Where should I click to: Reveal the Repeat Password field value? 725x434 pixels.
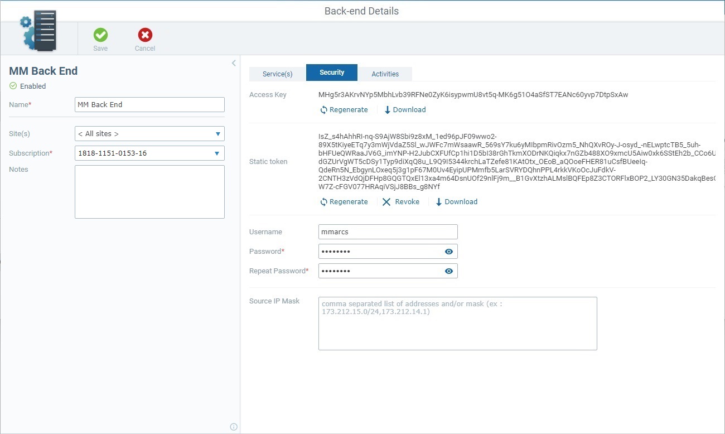(x=448, y=271)
